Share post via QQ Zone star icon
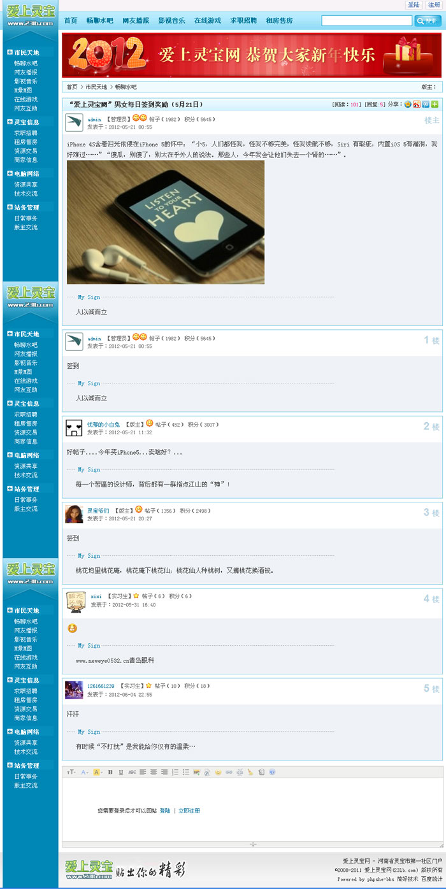Screen dimensions: 446x889 [408, 104]
